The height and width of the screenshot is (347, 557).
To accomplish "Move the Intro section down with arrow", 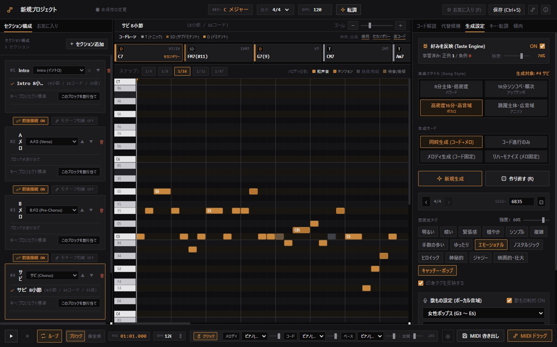I will pos(98,70).
